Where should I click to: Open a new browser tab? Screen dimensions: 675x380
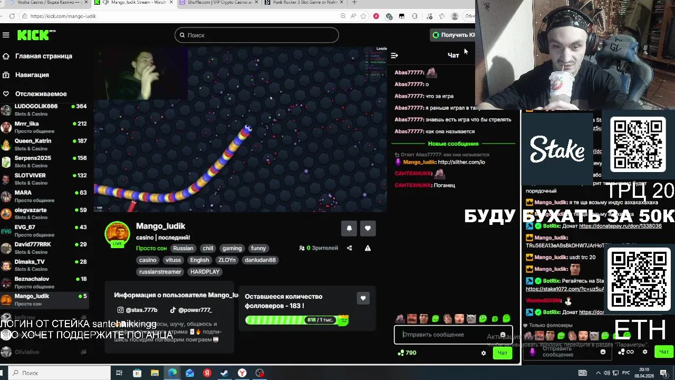point(354,3)
